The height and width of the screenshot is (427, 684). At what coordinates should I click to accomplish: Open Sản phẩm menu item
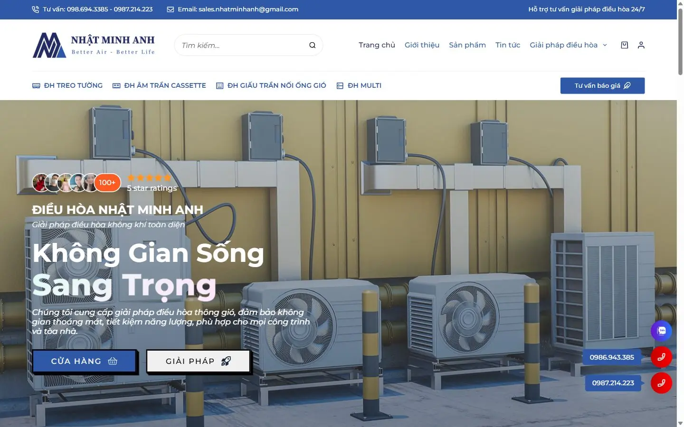(x=467, y=45)
